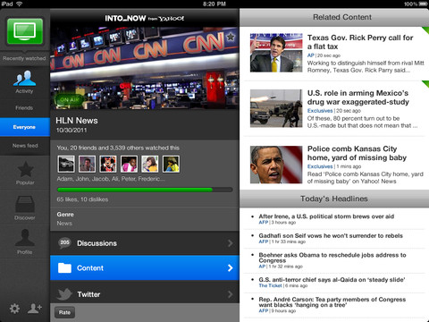Click the green likes progress bar

pos(145,190)
